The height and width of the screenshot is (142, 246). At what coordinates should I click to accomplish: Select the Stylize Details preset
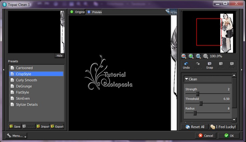36,105
